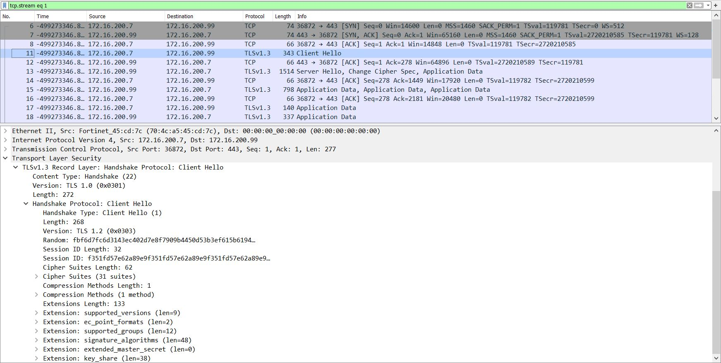Select the Cipher Suites Length: 62 field
Image resolution: width=721 pixels, height=363 pixels.
click(x=88, y=267)
